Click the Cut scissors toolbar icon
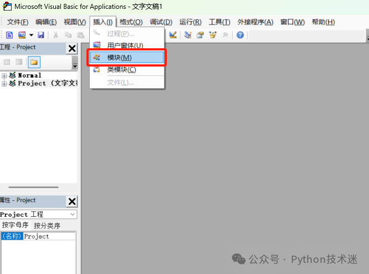Viewport: 369px width, 274px height. coord(56,35)
